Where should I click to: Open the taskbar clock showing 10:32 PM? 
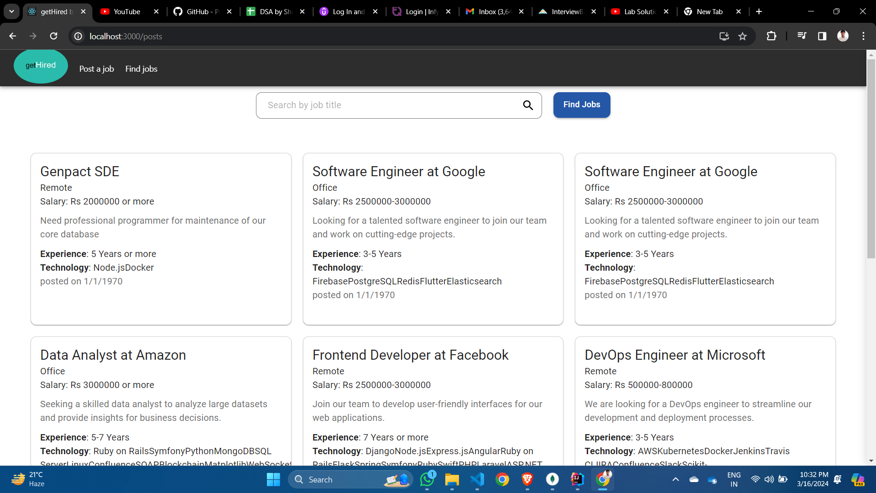pyautogui.click(x=813, y=479)
